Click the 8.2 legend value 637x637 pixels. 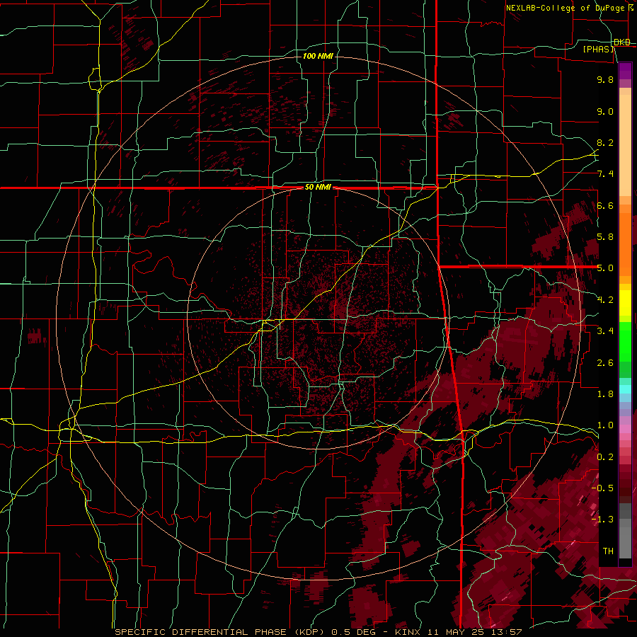point(605,142)
